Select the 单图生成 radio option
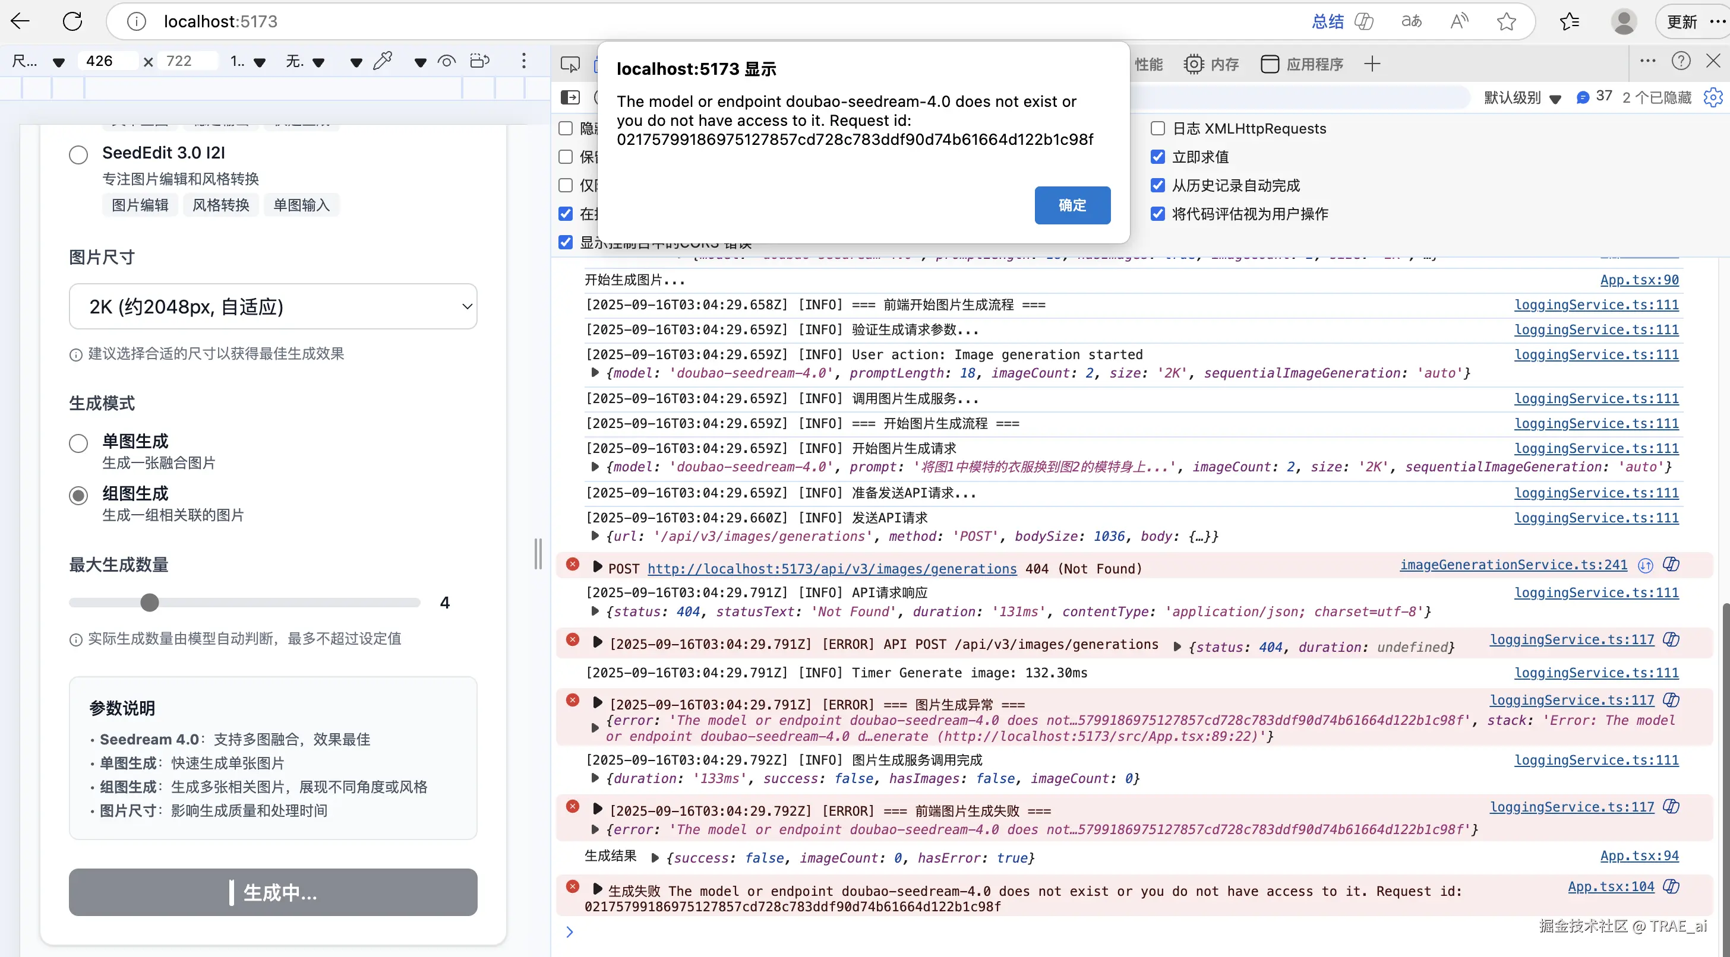1730x957 pixels. (x=78, y=443)
